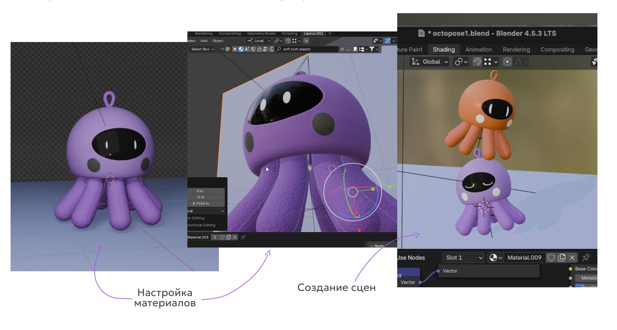Unlink Material.009 with the X icon

(572, 258)
